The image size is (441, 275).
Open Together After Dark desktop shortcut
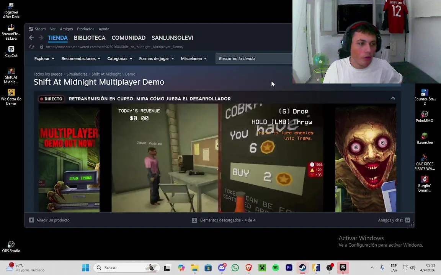point(11,10)
